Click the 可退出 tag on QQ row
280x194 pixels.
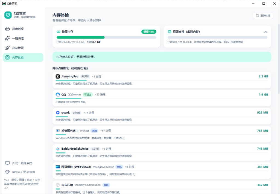pyautogui.click(x=88, y=94)
